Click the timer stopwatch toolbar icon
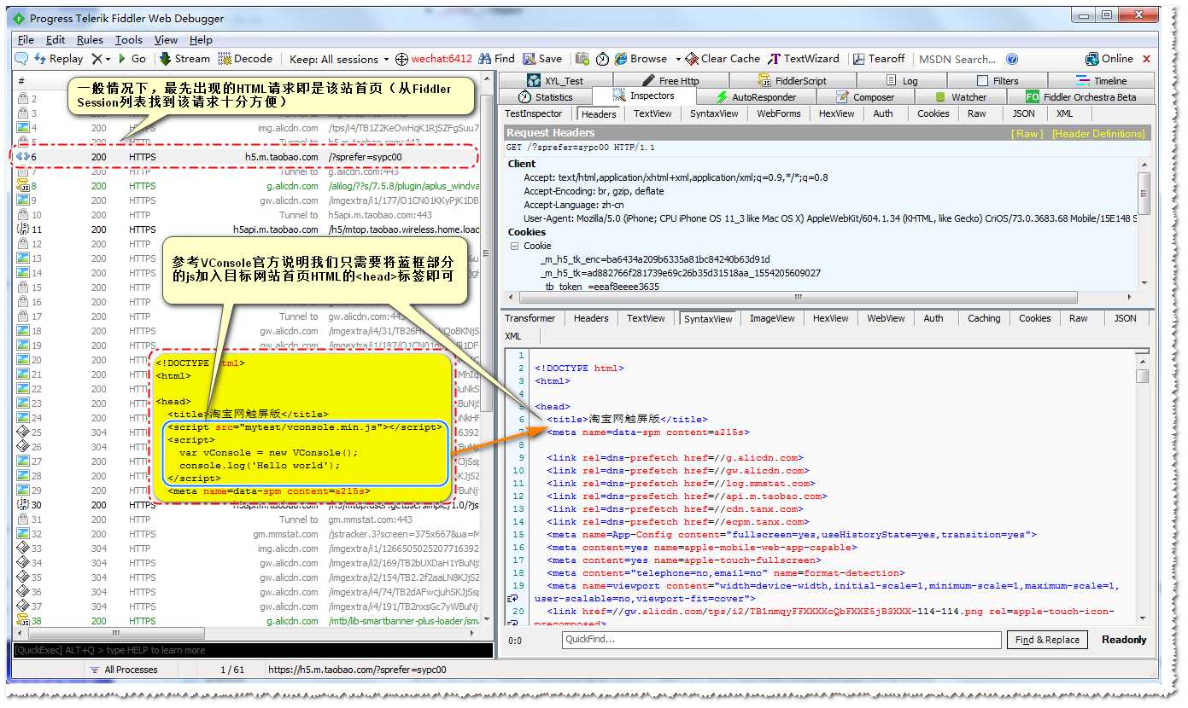This screenshot has width=1188, height=708. pyautogui.click(x=603, y=59)
